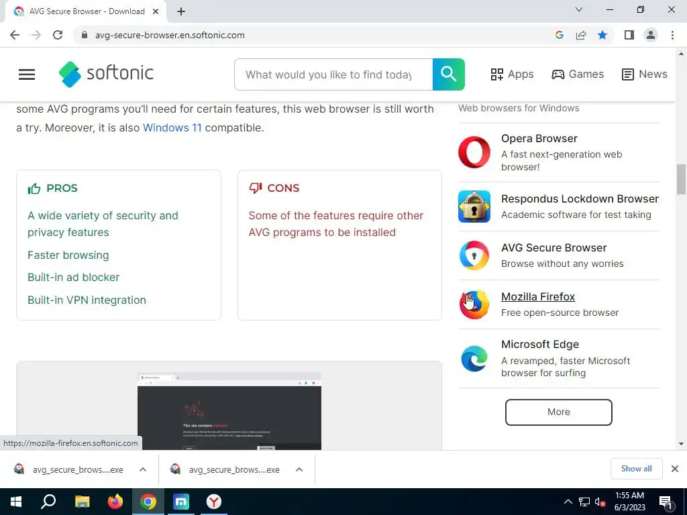Image resolution: width=687 pixels, height=515 pixels.
Task: Click Show all downloads
Action: click(636, 469)
